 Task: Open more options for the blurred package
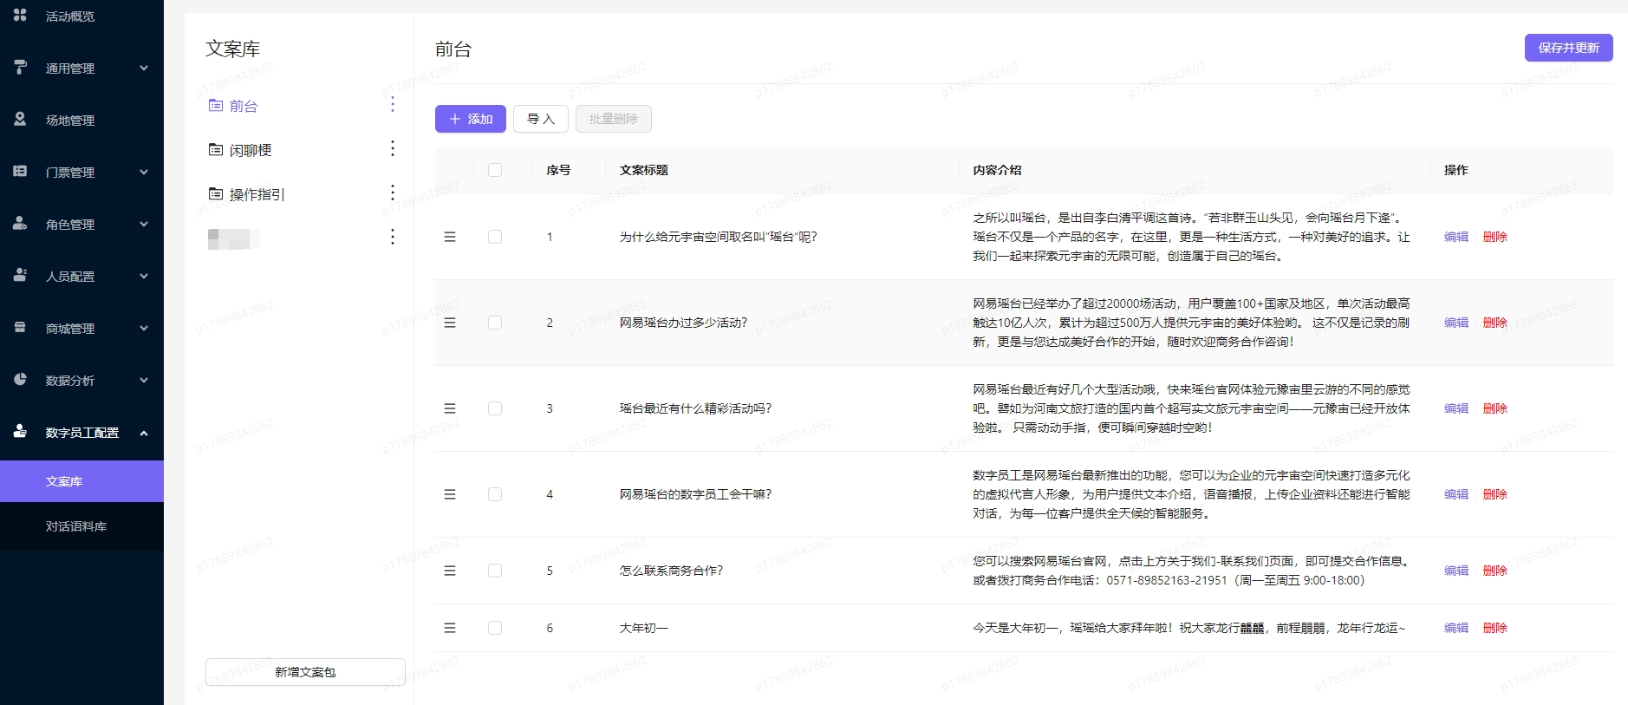click(393, 238)
